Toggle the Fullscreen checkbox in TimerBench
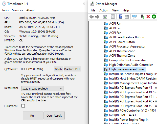The image size is (157, 124). pyautogui.click(x=23, y=106)
